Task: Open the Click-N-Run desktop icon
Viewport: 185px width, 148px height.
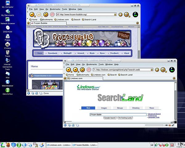Action: 7,89
